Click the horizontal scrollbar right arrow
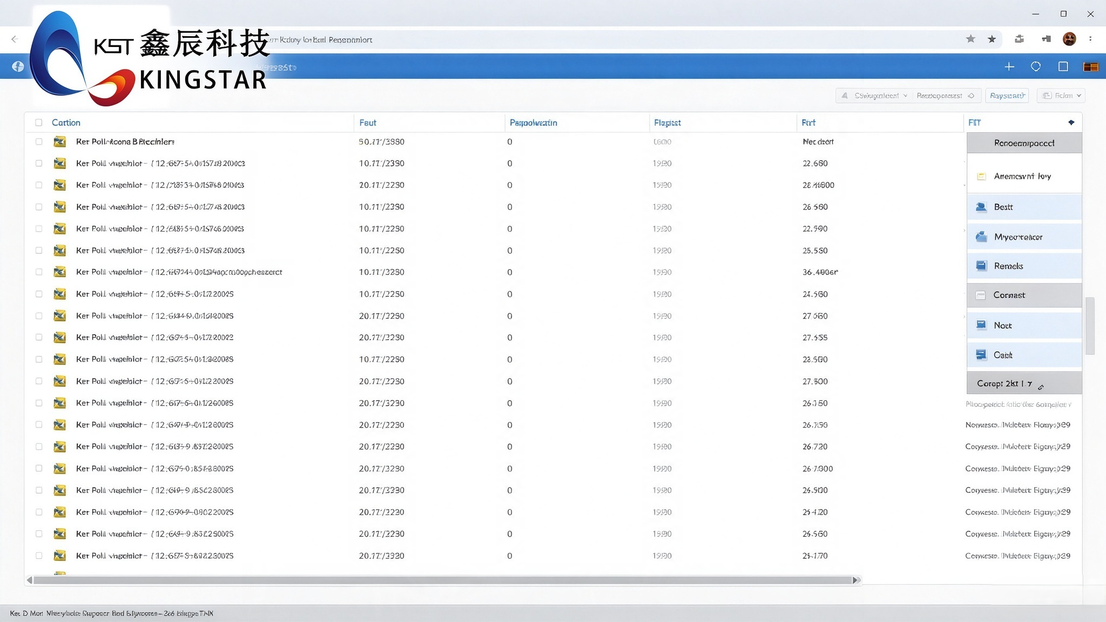 856,580
